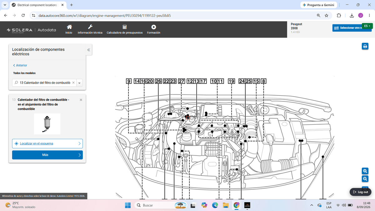Select component label 24 in diagram
This screenshot has height=211, width=375.
pyautogui.click(x=242, y=81)
